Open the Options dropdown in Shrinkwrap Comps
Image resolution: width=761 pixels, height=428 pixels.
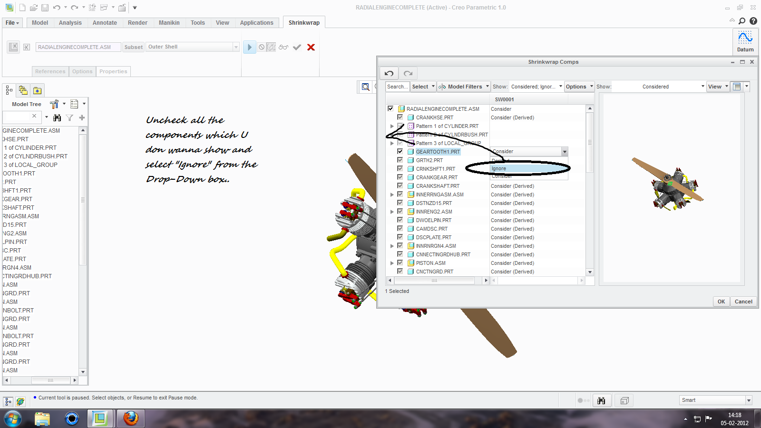[x=579, y=87]
